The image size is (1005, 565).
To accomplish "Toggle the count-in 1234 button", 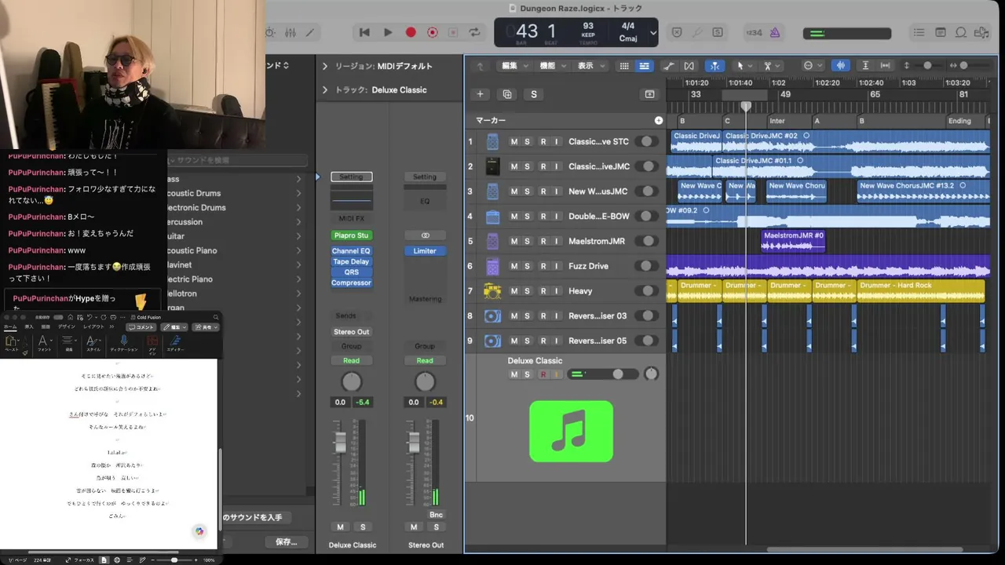I will point(754,32).
